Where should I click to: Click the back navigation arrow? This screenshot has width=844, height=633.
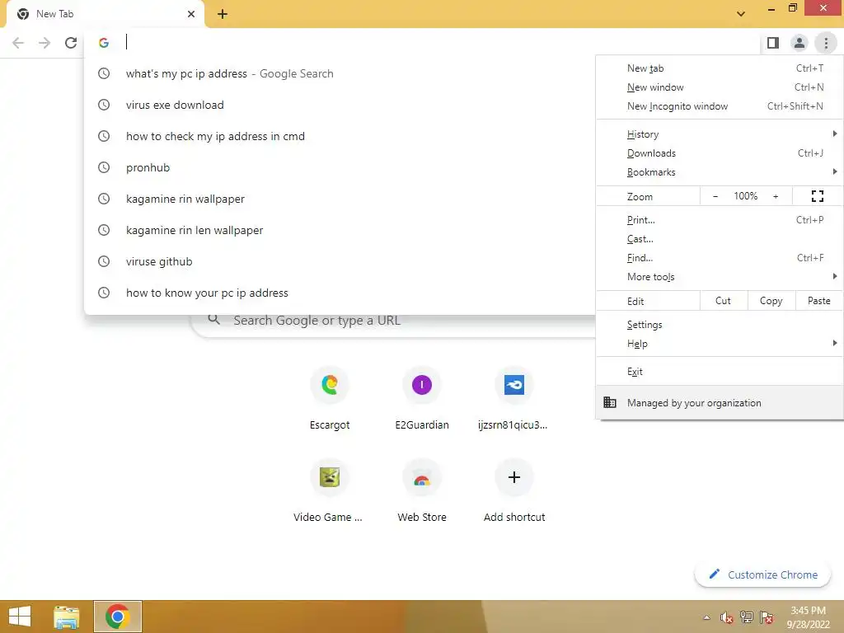pos(18,43)
